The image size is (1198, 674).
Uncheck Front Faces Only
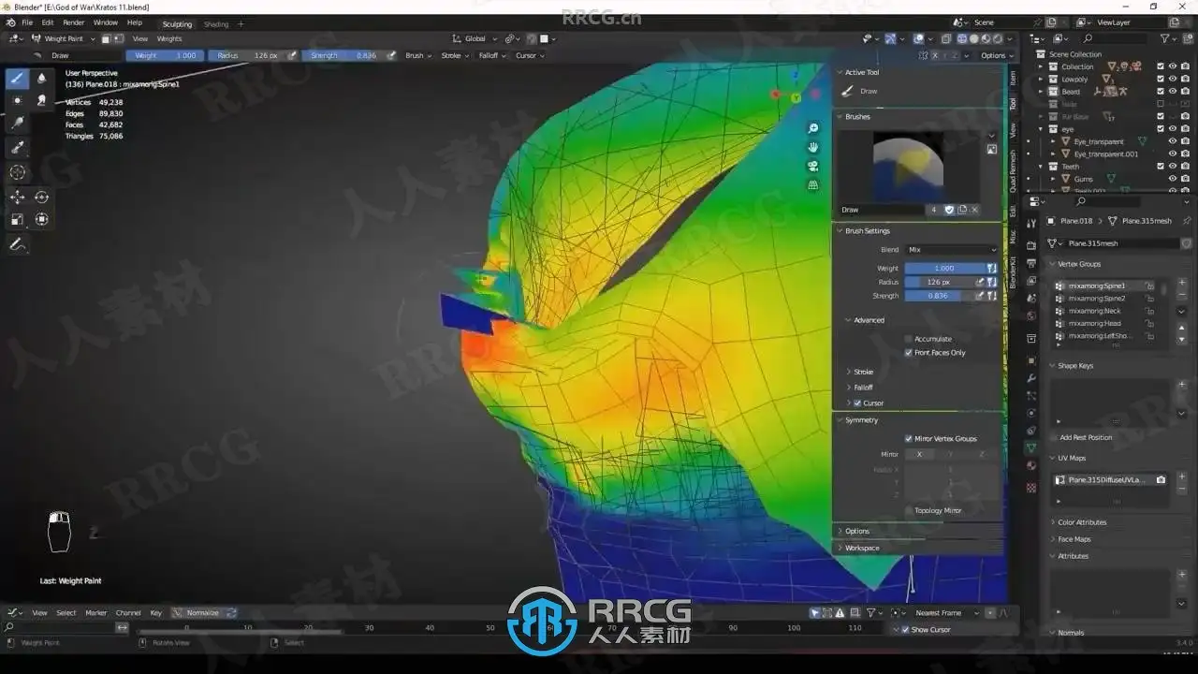pos(908,353)
